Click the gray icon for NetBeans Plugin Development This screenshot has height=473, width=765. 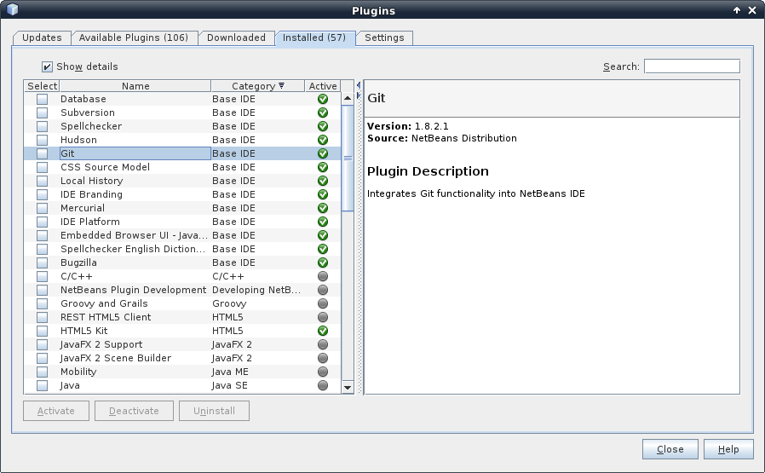click(323, 290)
